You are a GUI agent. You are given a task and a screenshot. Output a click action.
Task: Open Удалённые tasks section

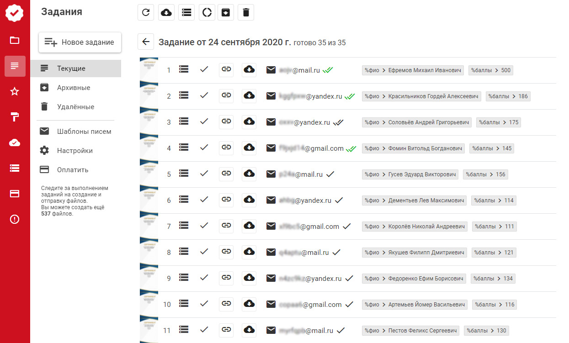click(x=75, y=107)
